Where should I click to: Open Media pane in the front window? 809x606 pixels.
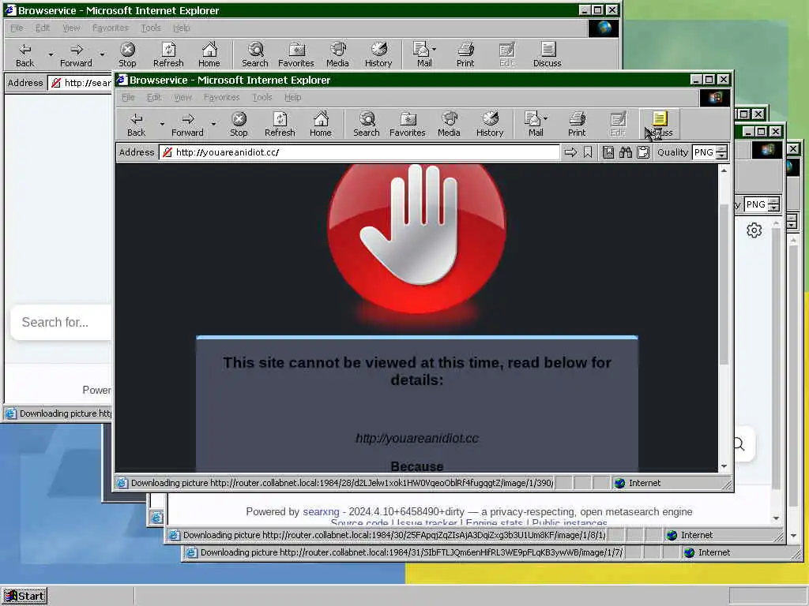[449, 125]
